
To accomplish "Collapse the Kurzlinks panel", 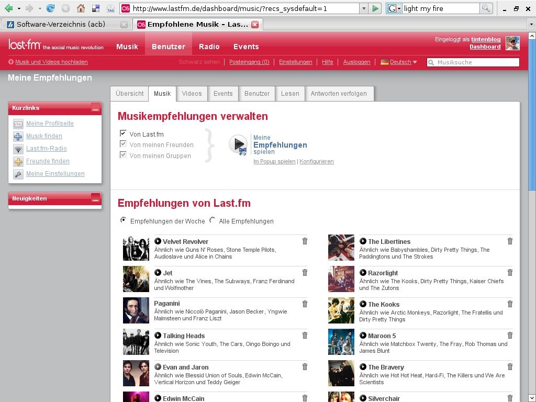I will point(96,108).
